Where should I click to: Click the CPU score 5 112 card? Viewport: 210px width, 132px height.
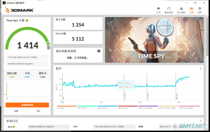78,38
